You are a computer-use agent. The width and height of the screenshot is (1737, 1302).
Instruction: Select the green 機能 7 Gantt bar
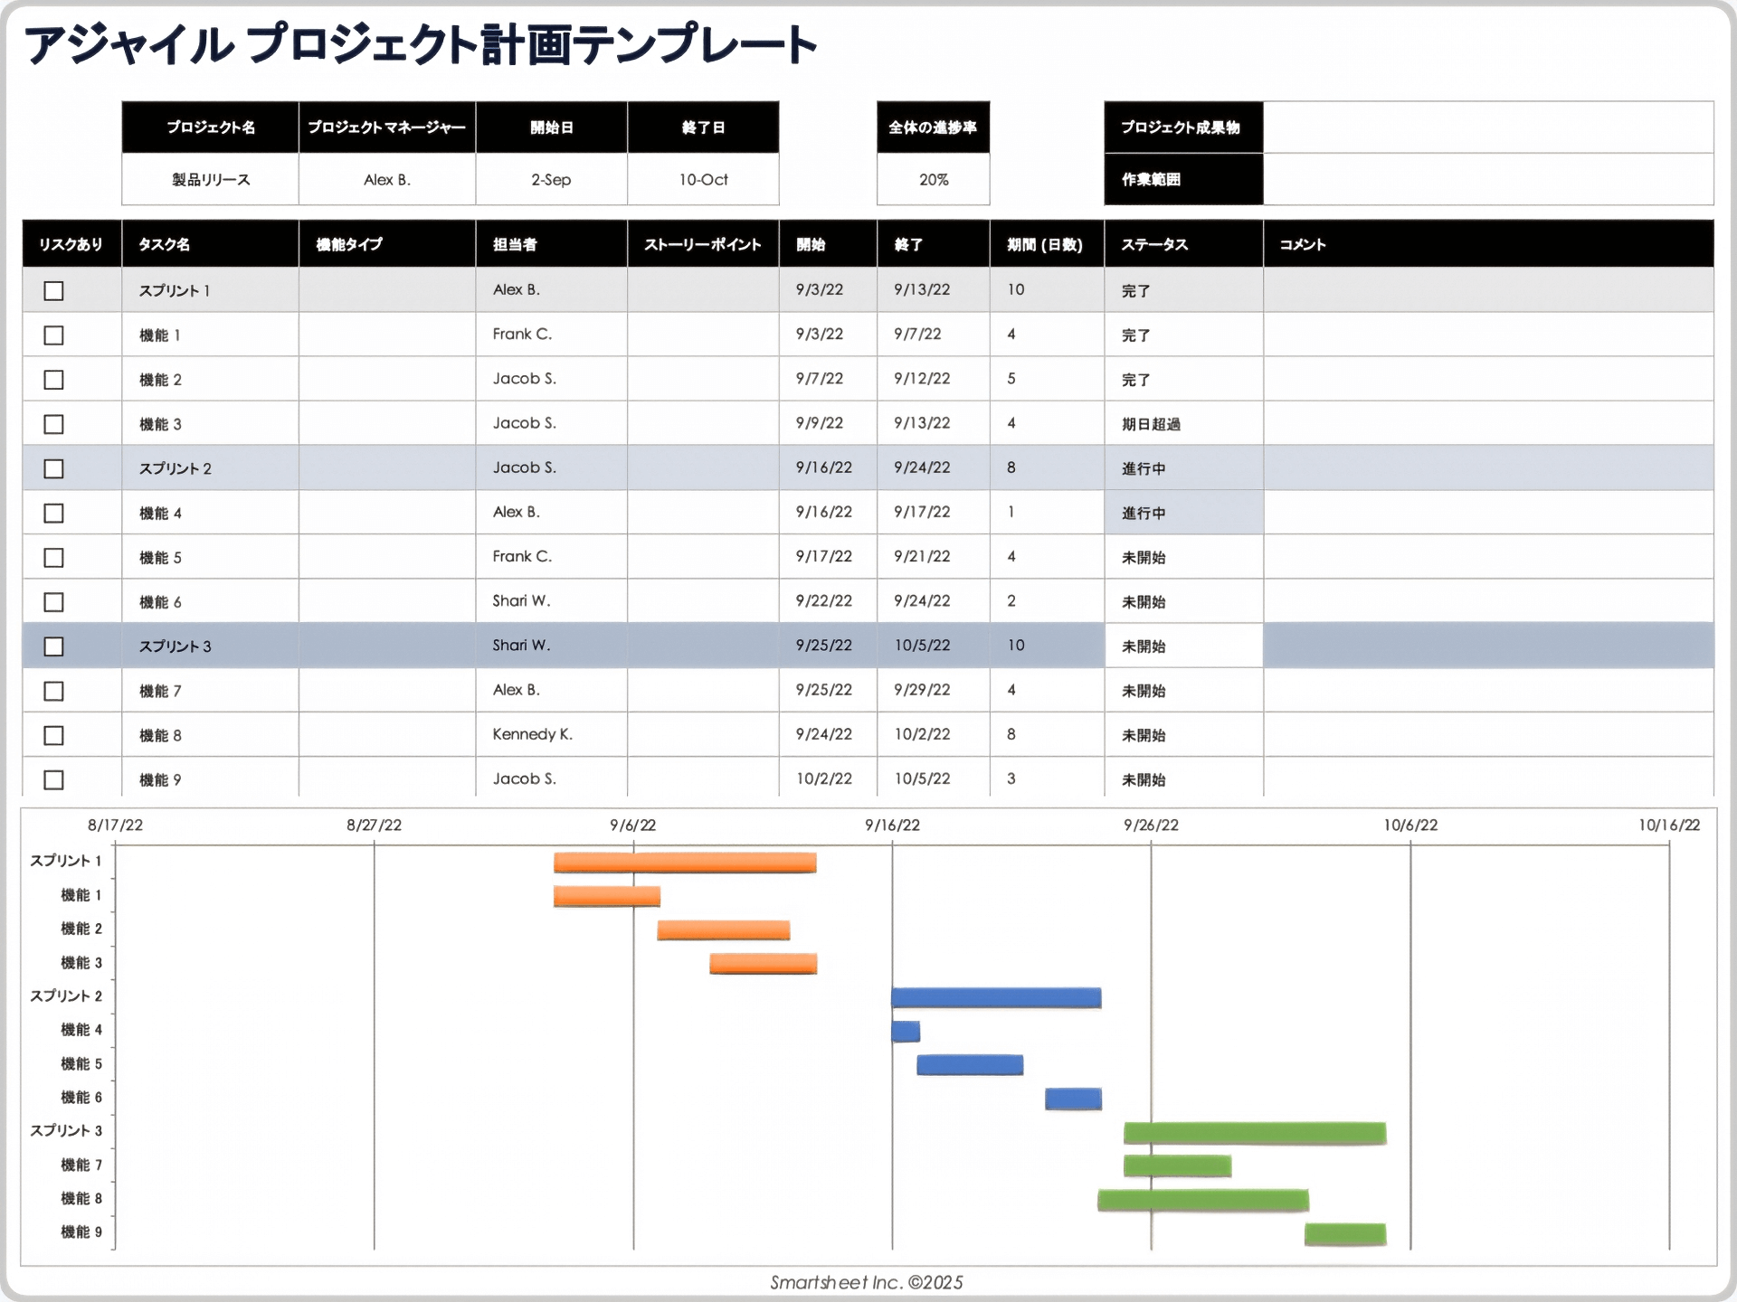click(1177, 1166)
